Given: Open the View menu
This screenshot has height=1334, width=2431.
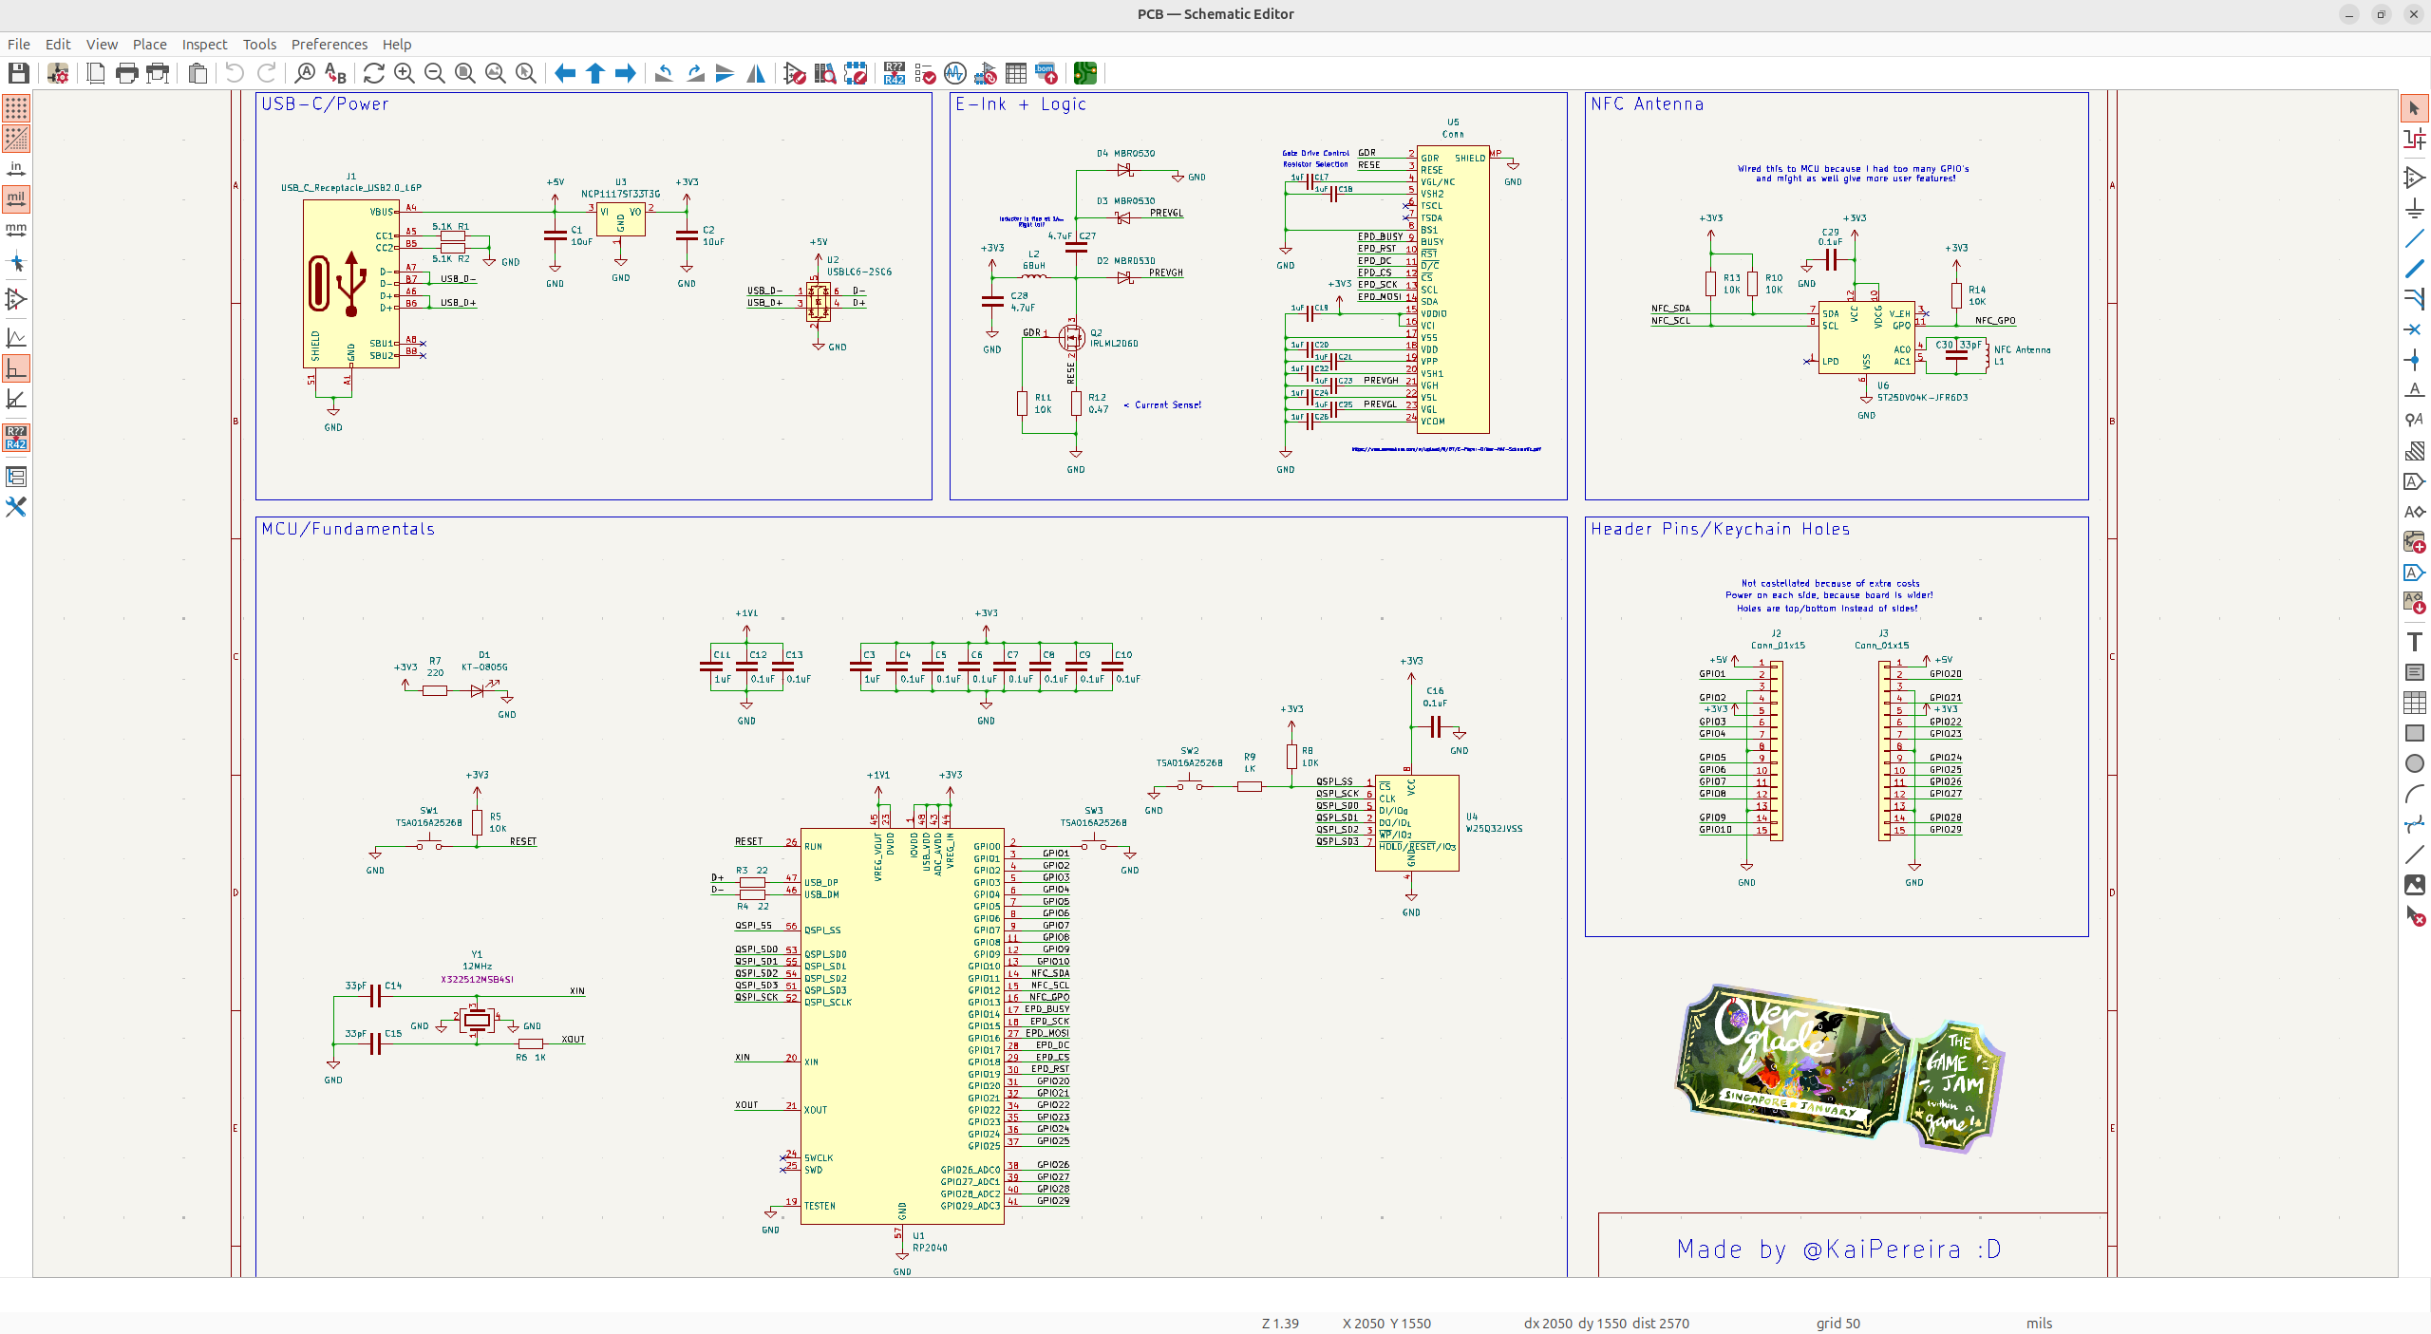Looking at the screenshot, I should coord(102,45).
